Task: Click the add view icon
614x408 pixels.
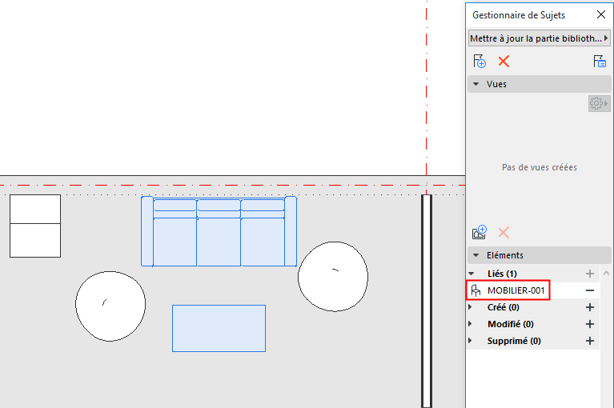Action: click(480, 233)
